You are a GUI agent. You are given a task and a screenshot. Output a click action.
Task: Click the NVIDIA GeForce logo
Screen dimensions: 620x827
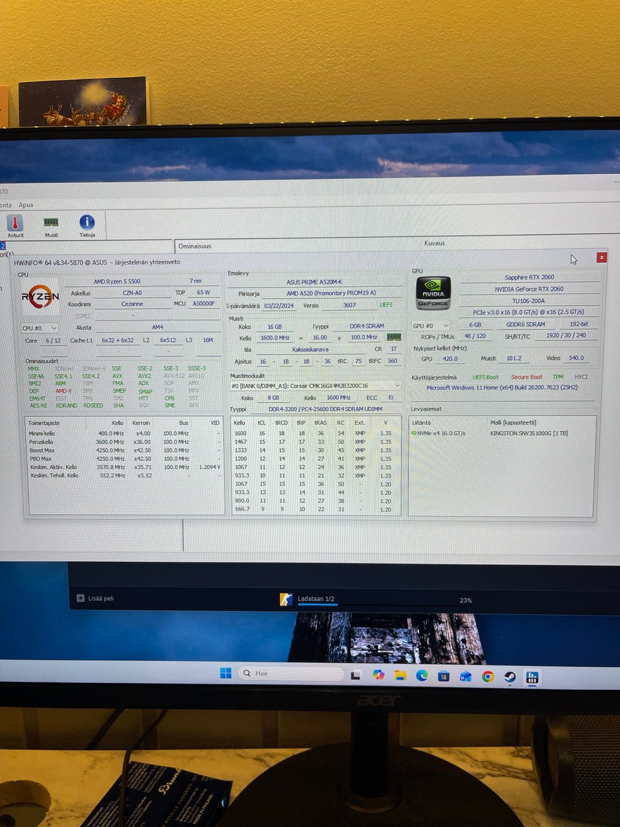433,293
